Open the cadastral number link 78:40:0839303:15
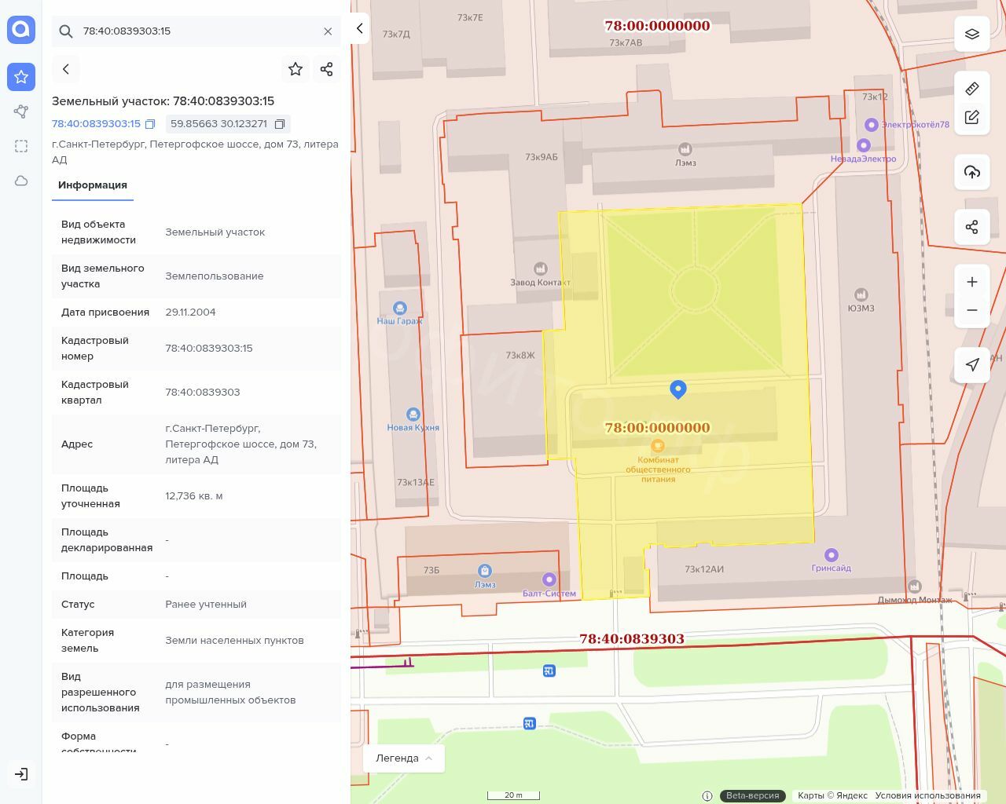 click(96, 124)
